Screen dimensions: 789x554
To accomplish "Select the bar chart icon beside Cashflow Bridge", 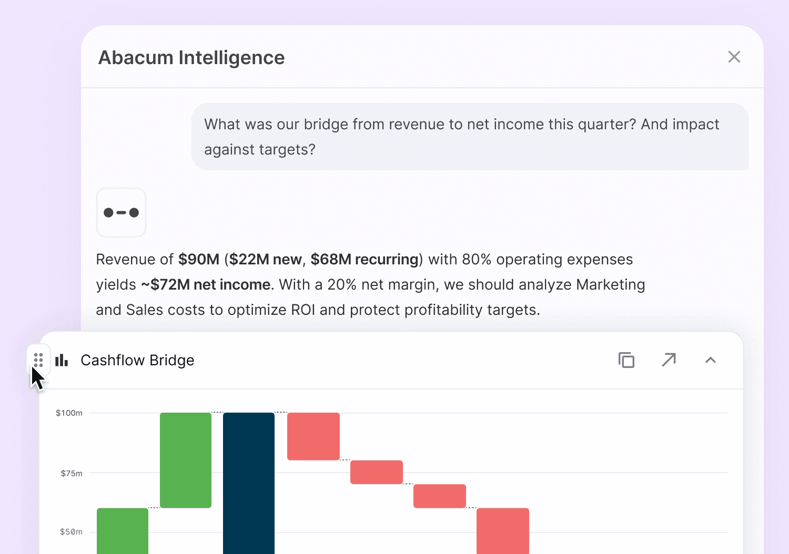I will tap(62, 360).
